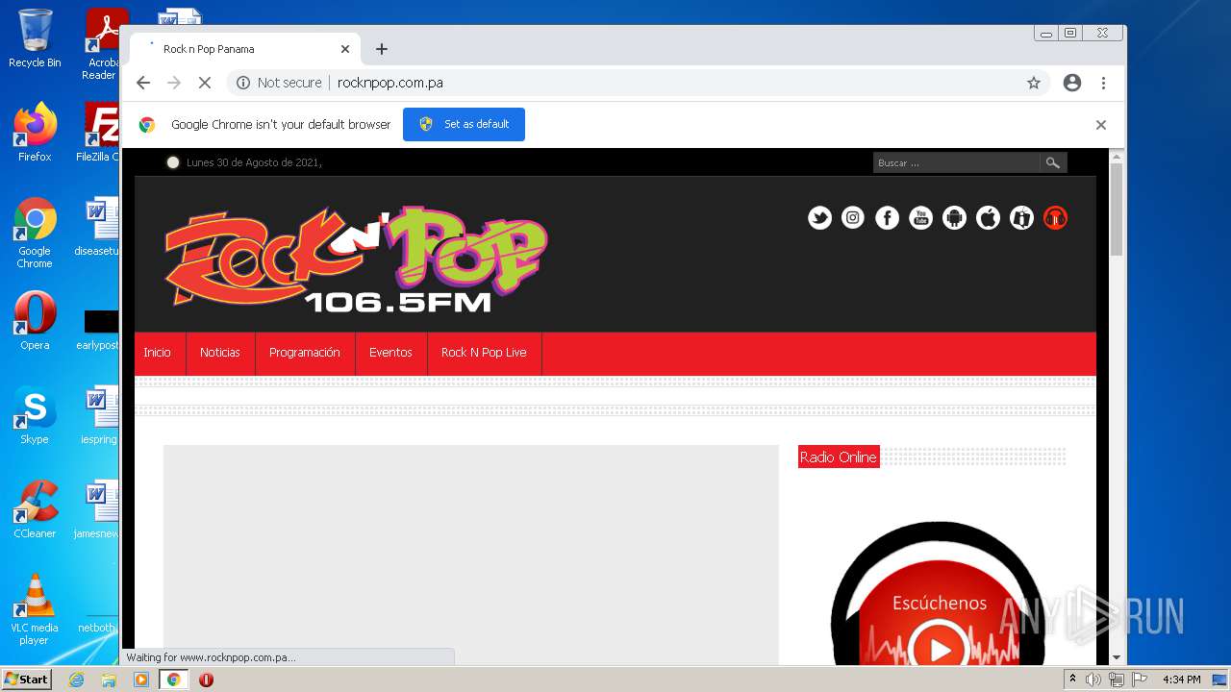
Task: Open the Chrome three-dot menu
Action: [1103, 83]
